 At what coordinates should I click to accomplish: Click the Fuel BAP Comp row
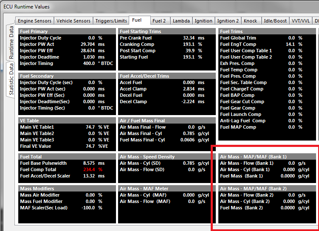[x=267, y=95]
